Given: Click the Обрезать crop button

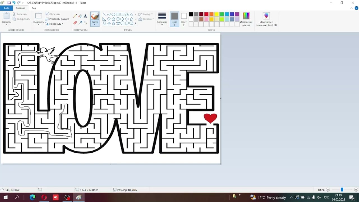Looking at the screenshot, I should click(53, 14).
